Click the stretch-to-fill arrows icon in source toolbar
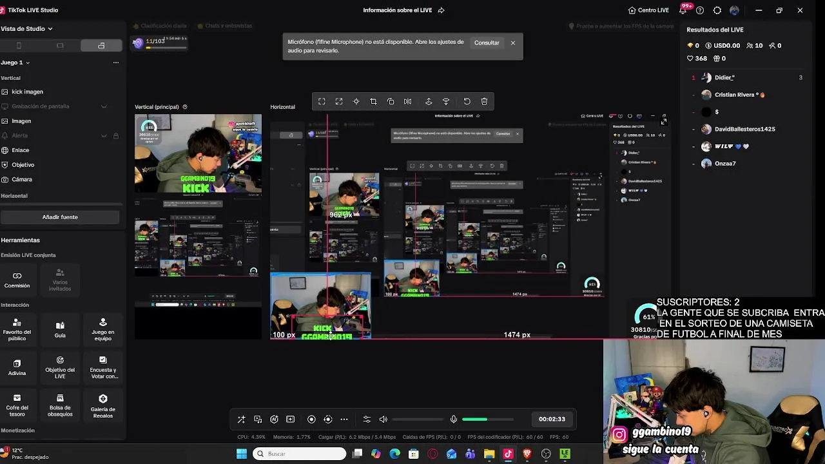This screenshot has height=464, width=825. click(339, 101)
